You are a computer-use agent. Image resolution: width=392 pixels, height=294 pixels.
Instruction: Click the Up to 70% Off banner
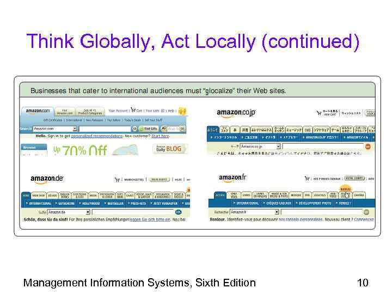(95, 150)
